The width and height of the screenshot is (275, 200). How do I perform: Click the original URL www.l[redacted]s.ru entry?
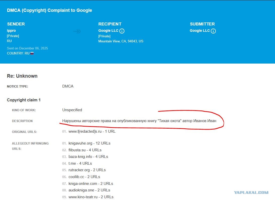92,131
